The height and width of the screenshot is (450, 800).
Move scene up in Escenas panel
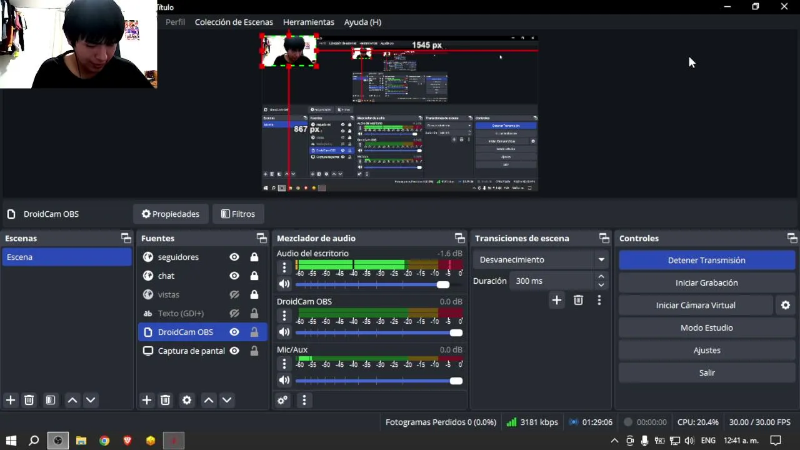tap(72, 400)
